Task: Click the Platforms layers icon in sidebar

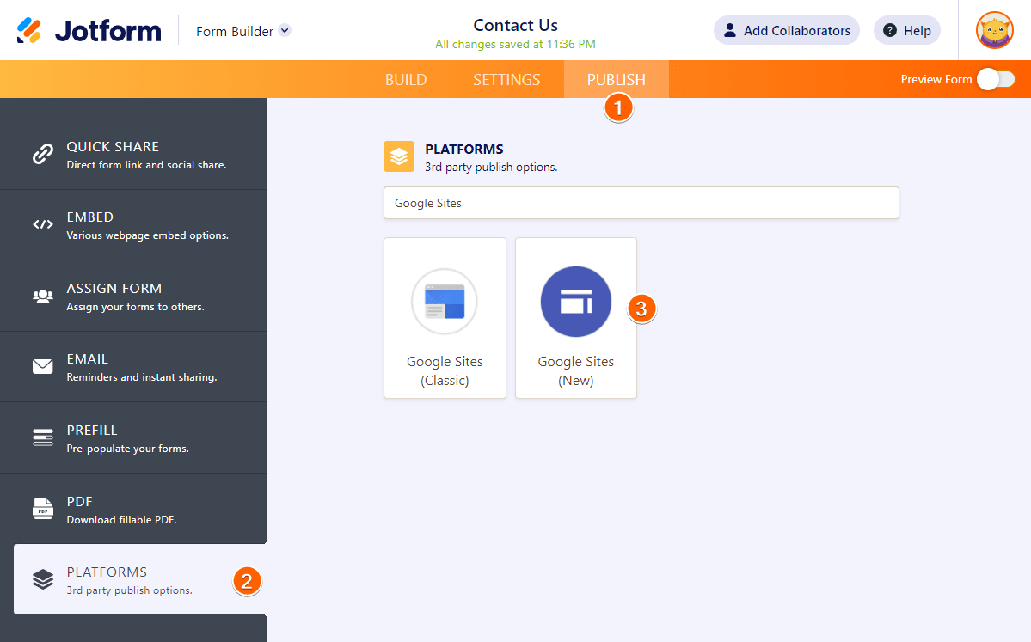Action: [x=43, y=579]
